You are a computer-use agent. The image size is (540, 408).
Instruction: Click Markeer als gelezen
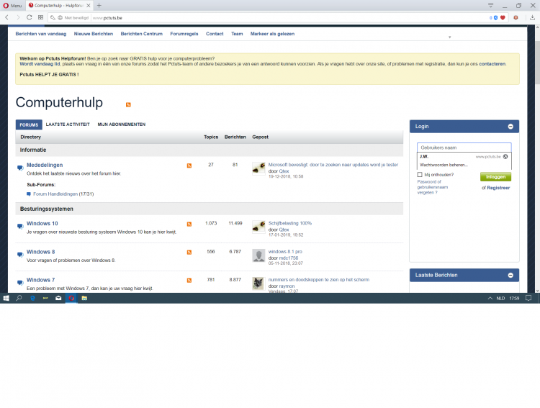(272, 34)
